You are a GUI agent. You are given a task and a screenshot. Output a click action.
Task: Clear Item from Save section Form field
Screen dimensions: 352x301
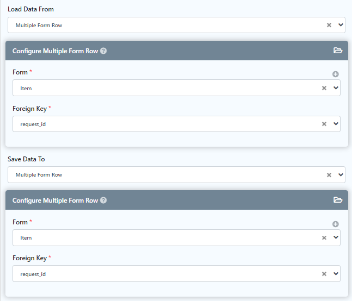click(x=324, y=238)
